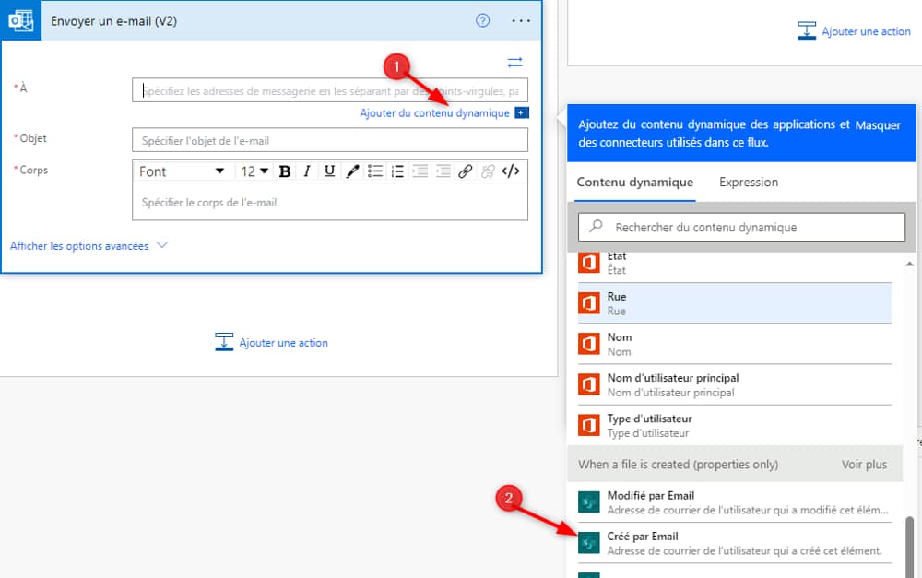This screenshot has width=922, height=578.
Task: Click the Objet subject field
Action: 330,140
